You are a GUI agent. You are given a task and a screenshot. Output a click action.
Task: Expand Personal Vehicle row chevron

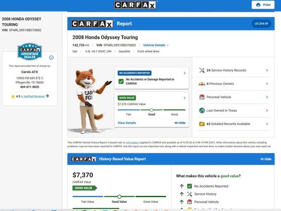[267, 97]
